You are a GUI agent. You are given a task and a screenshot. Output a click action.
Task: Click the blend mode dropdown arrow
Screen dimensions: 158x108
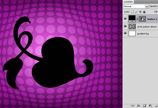coord(147,6)
